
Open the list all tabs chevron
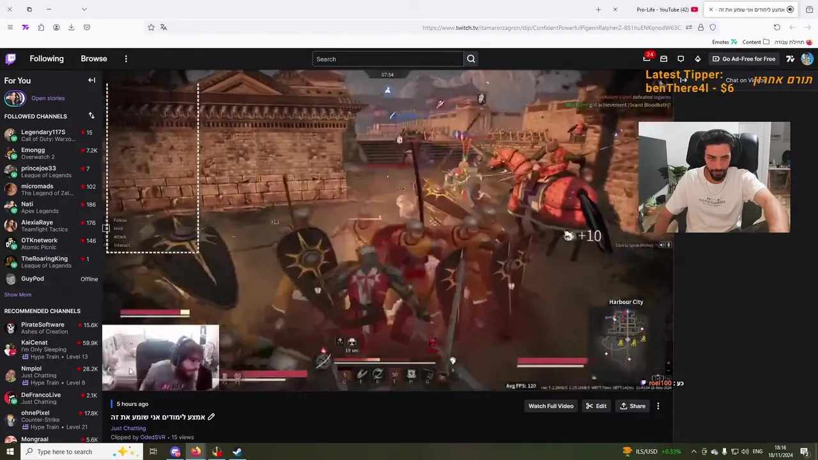tap(84, 10)
